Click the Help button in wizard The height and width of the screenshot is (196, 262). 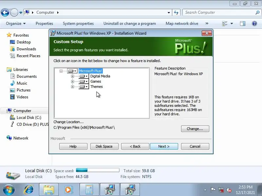[x=73, y=146]
